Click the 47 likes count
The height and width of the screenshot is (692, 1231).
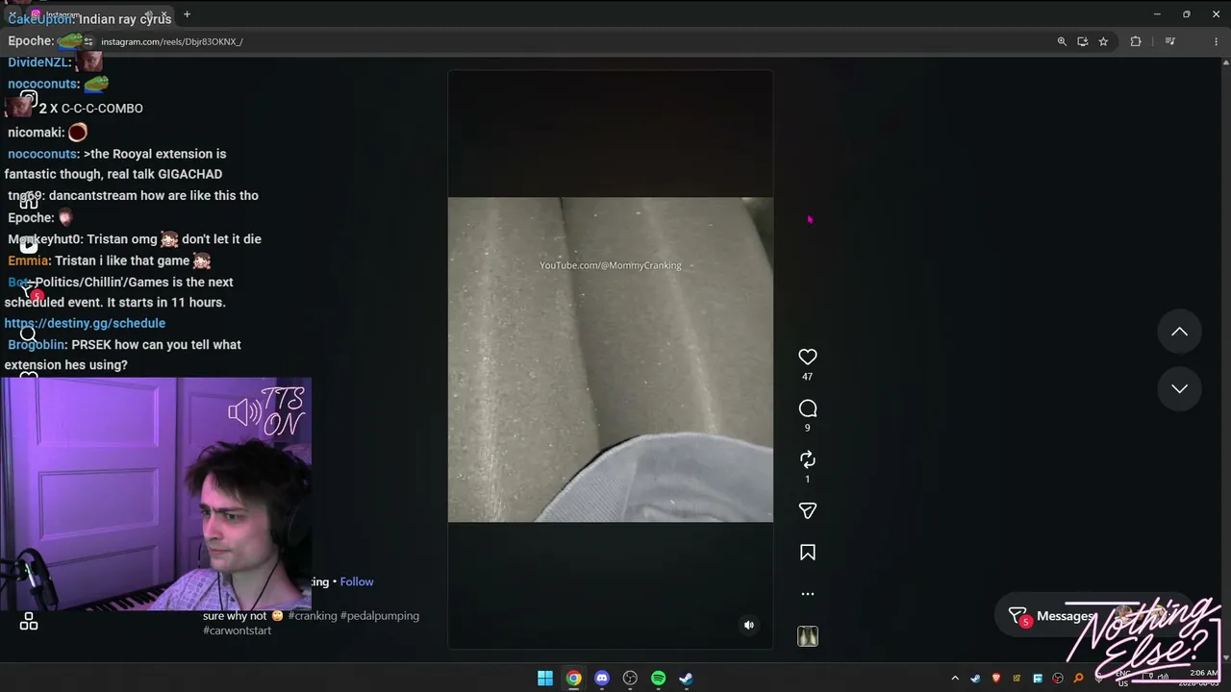[x=808, y=377]
